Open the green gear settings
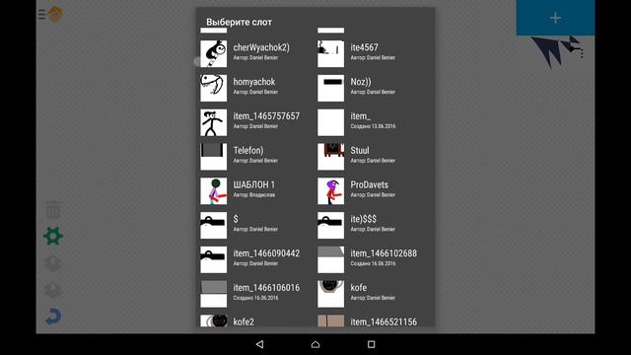The image size is (631, 355). pos(53,237)
